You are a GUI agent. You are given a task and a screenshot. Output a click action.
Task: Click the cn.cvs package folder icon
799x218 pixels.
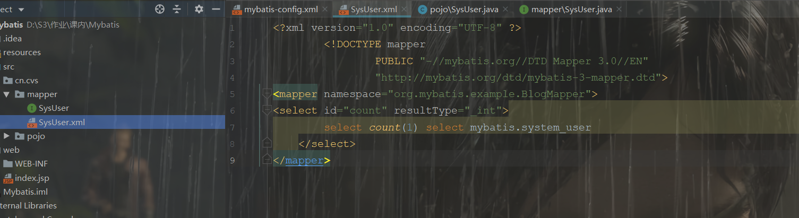8,81
